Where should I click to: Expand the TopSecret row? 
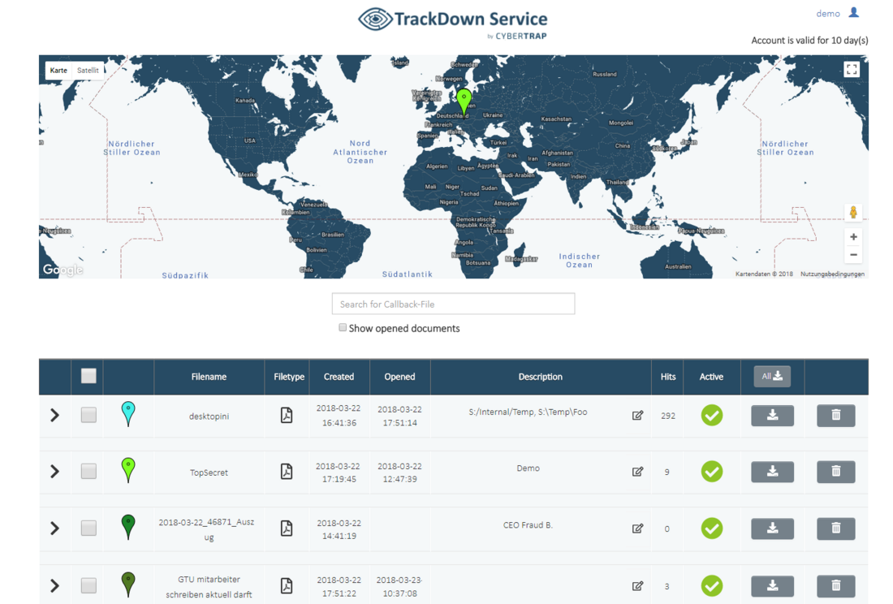54,472
